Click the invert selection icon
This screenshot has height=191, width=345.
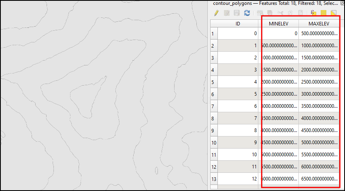334,13
